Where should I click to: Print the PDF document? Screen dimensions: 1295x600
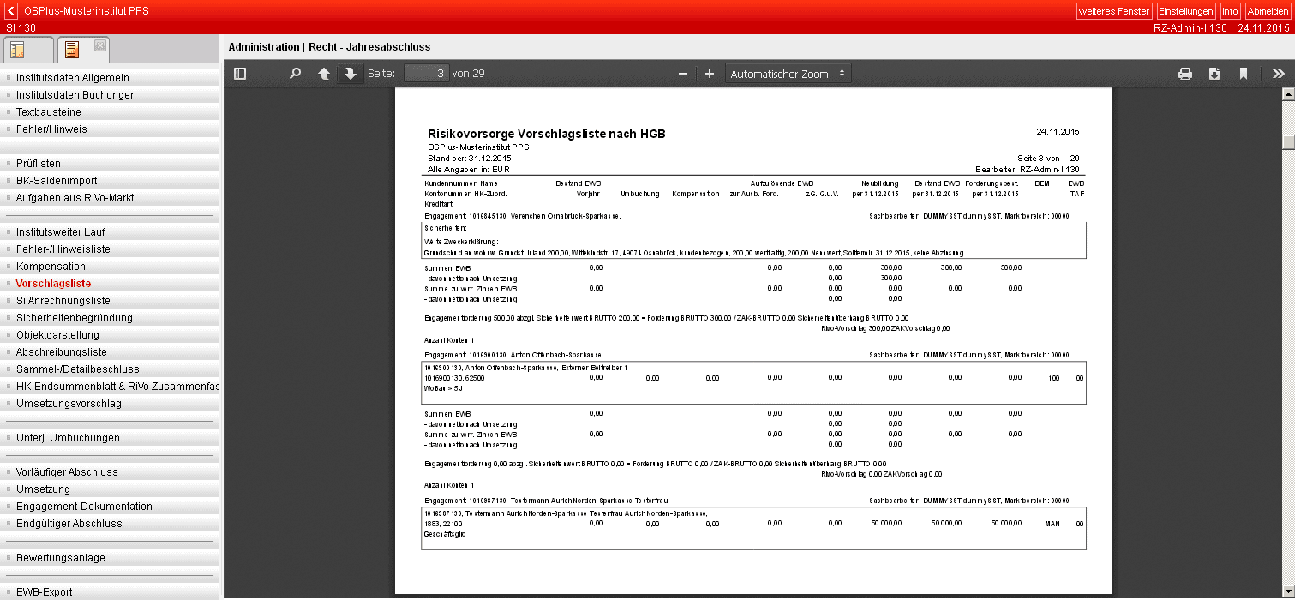coord(1185,74)
